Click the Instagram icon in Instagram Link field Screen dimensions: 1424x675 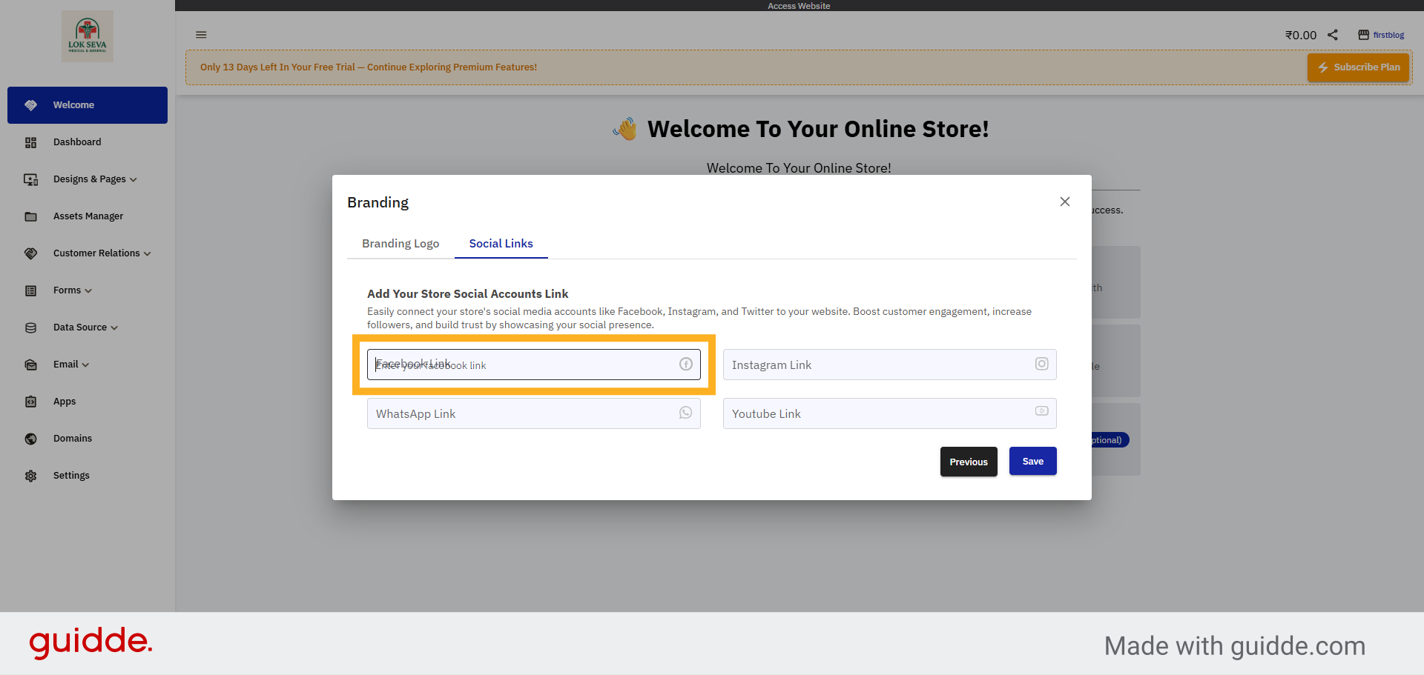[x=1041, y=364]
